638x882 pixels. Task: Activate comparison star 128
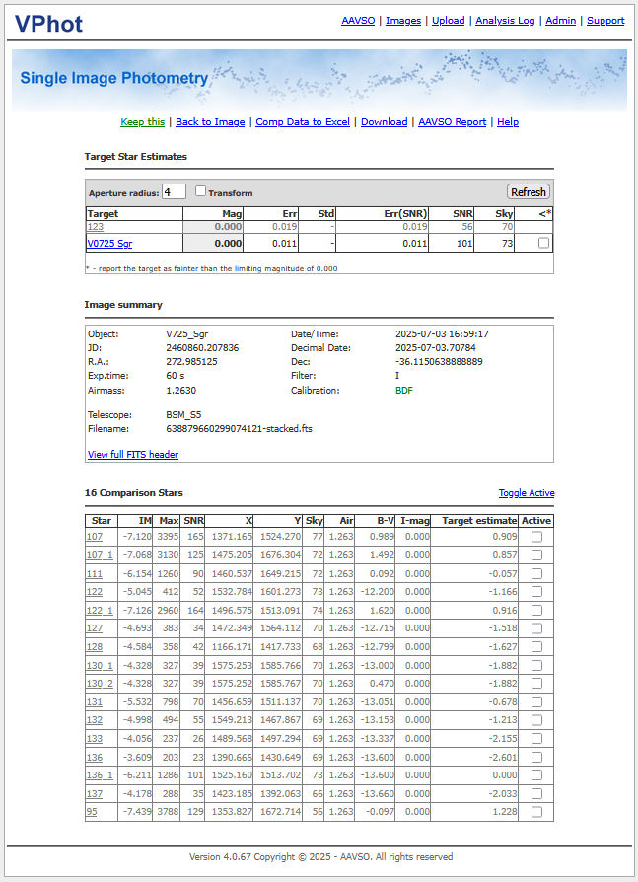coord(536,647)
